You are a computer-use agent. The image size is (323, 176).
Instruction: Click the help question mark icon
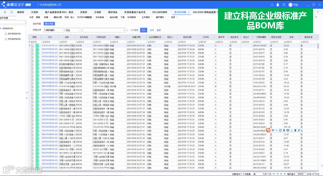pyautogui.click(x=284, y=5)
